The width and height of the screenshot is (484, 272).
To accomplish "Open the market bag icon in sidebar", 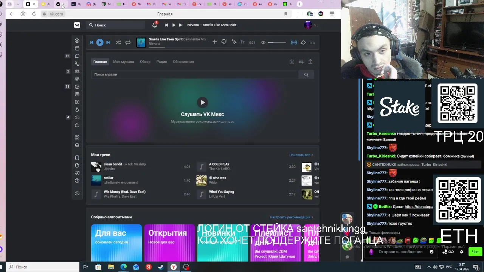I will point(77,125).
